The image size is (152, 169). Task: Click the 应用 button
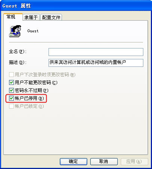click(134, 161)
